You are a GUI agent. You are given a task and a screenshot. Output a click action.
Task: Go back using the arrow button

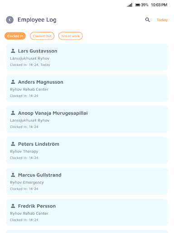point(10,20)
